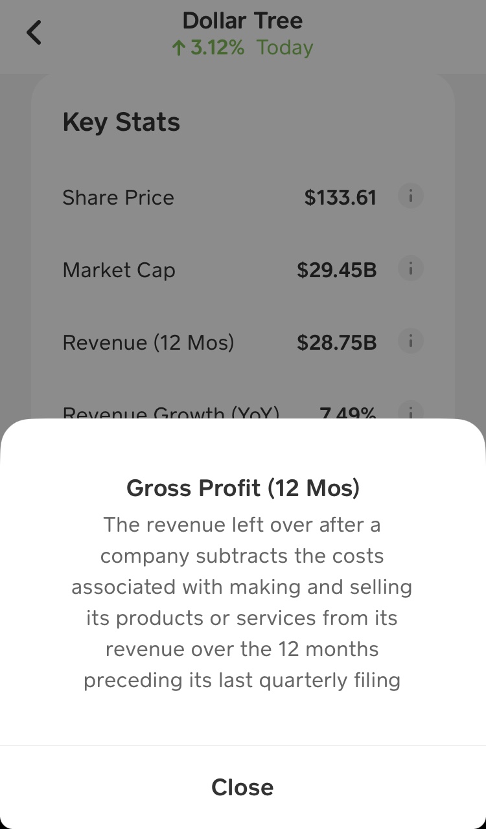Tap the back arrow
Screen dimensions: 486x829
click(34, 32)
